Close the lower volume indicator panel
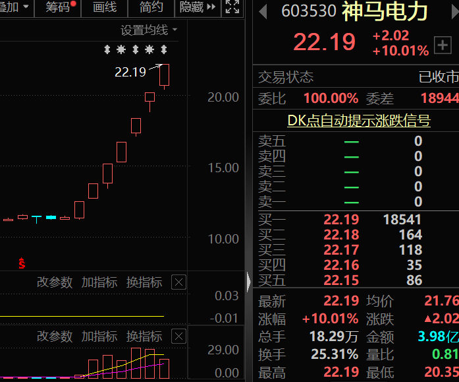The image size is (459, 382). pyautogui.click(x=178, y=336)
